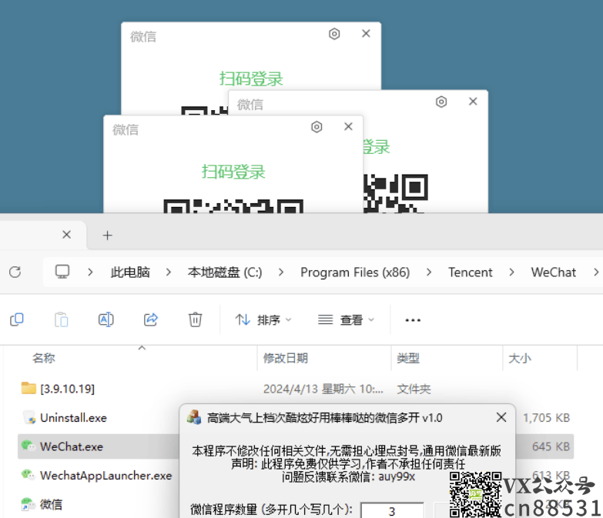Open the 排序 sort dropdown
603x518 pixels.
263,319
